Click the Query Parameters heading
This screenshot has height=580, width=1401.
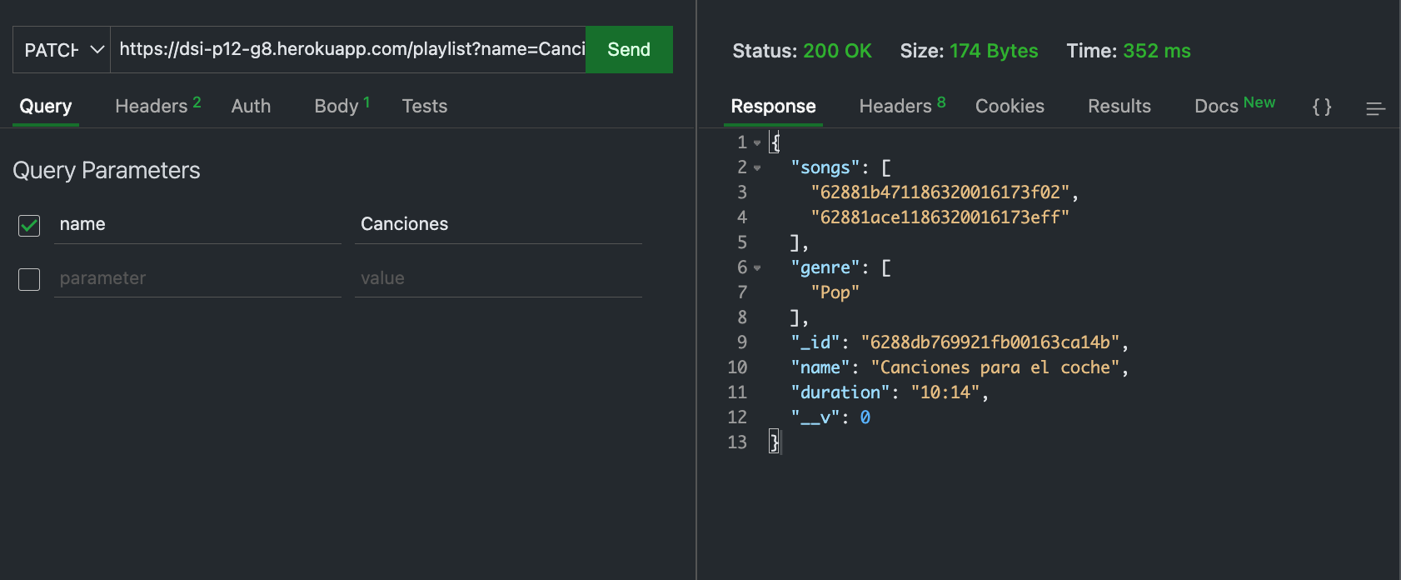click(x=107, y=170)
